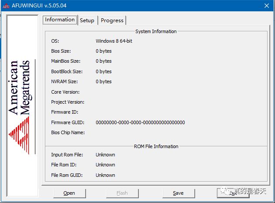The width and height of the screenshot is (275, 203).
Task: Click the BootBlock Size label
Action: click(67, 71)
